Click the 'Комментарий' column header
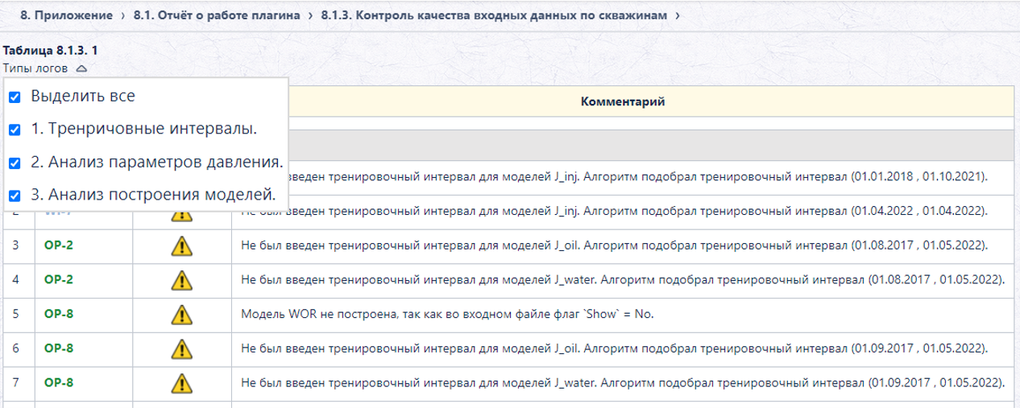This screenshot has width=1020, height=408. (623, 101)
